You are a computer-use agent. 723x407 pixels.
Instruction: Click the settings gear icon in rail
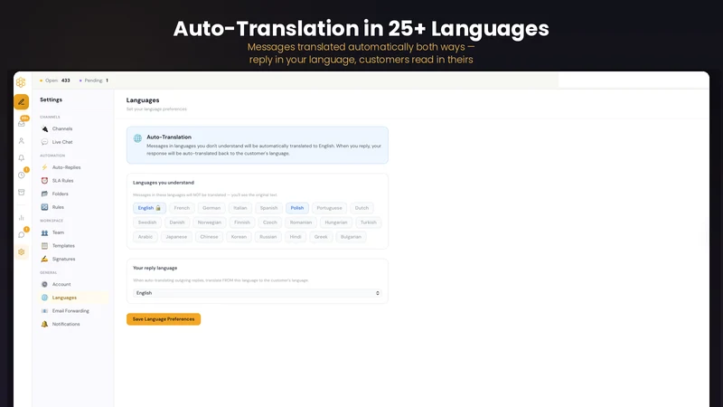(x=21, y=252)
